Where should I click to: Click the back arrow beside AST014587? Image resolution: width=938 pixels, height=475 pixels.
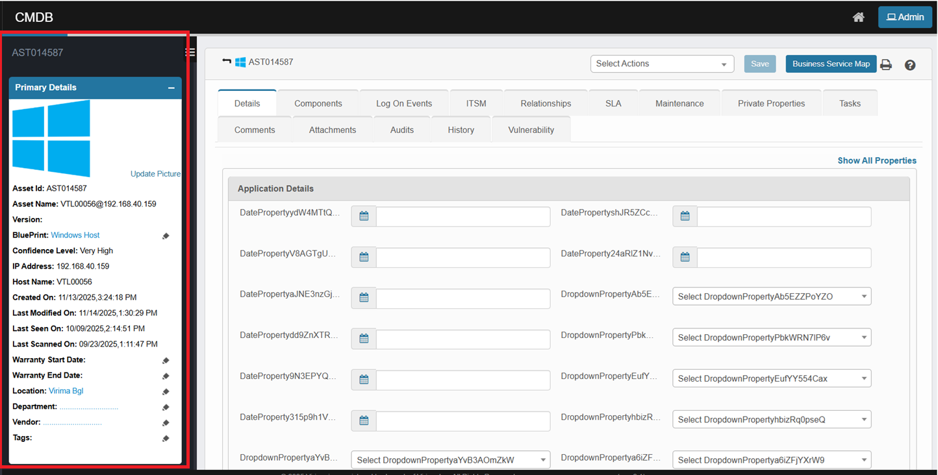227,62
